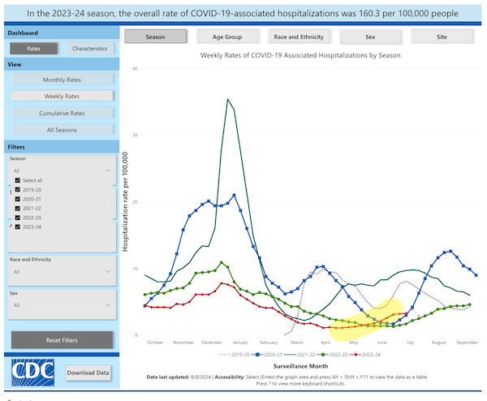The image size is (487, 401).
Task: Click the Filters section header
Action: 62,147
